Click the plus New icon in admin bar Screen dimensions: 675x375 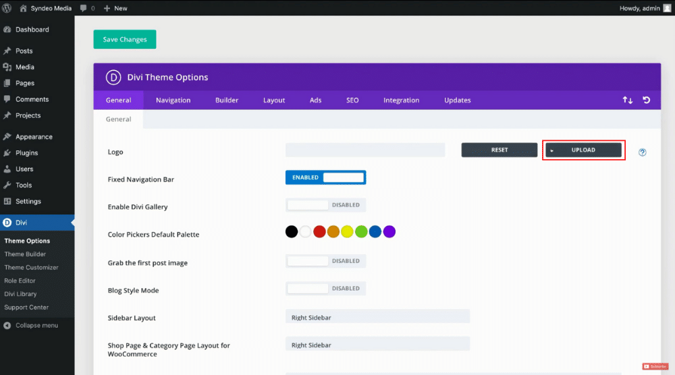click(107, 8)
